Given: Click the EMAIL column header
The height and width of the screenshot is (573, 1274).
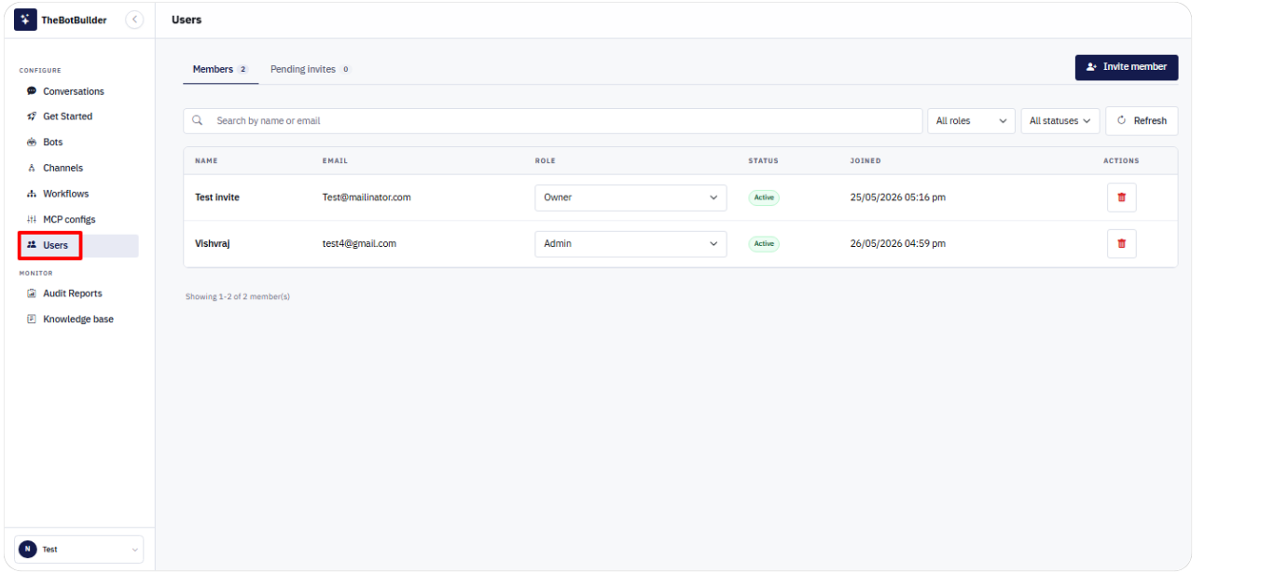Looking at the screenshot, I should pos(335,160).
